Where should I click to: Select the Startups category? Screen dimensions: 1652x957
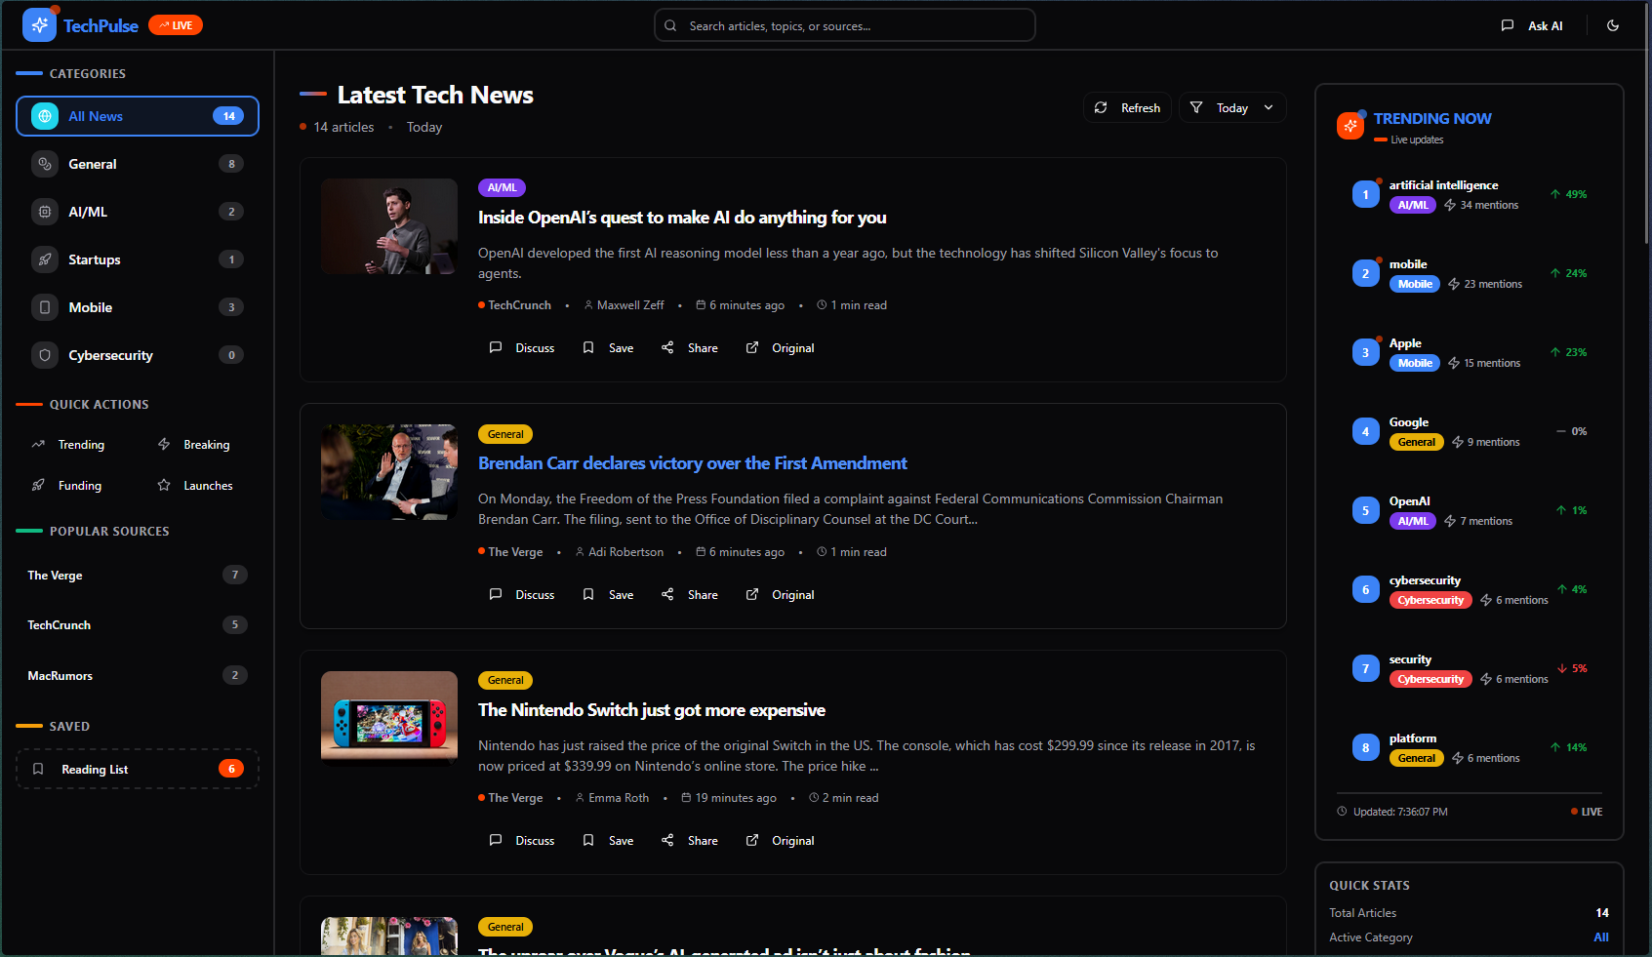[x=138, y=259]
